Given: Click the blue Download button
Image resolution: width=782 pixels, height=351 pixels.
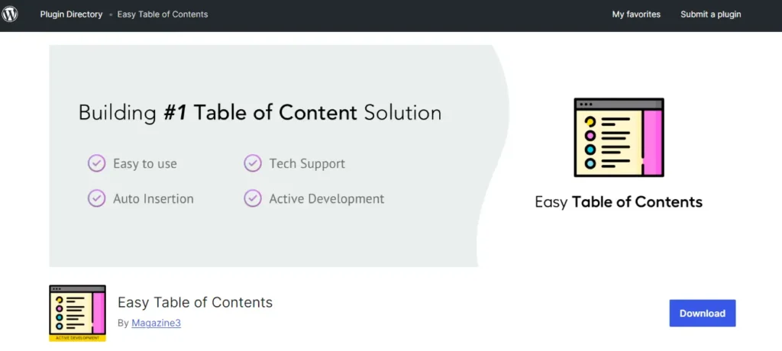Looking at the screenshot, I should pyautogui.click(x=703, y=313).
